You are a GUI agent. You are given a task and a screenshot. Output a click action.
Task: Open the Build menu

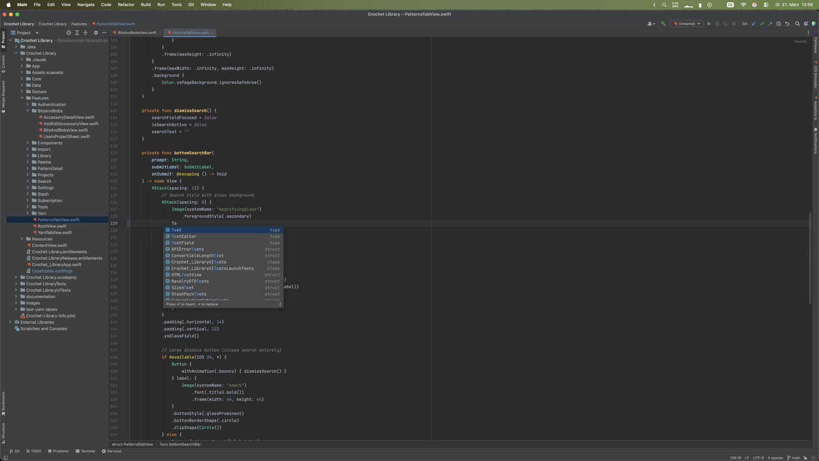click(x=146, y=5)
